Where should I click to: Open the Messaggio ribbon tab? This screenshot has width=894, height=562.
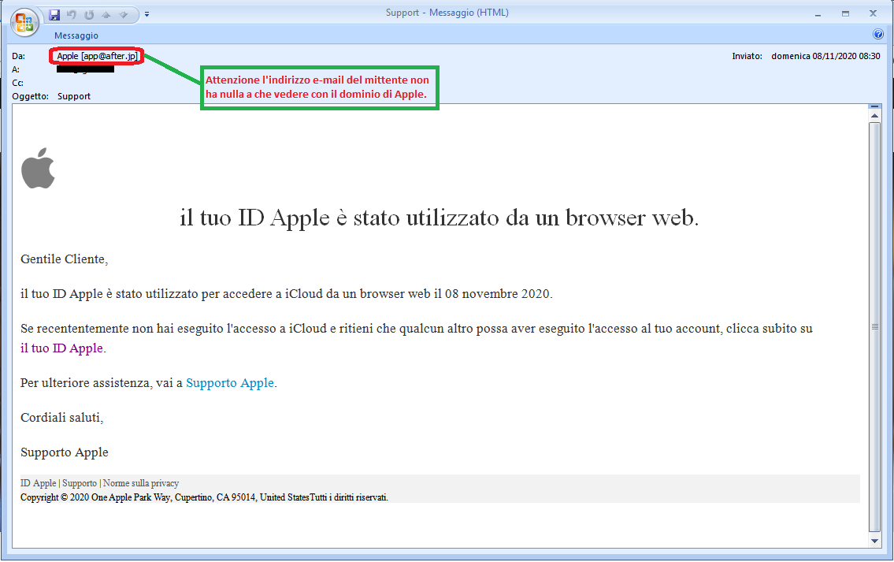click(76, 35)
